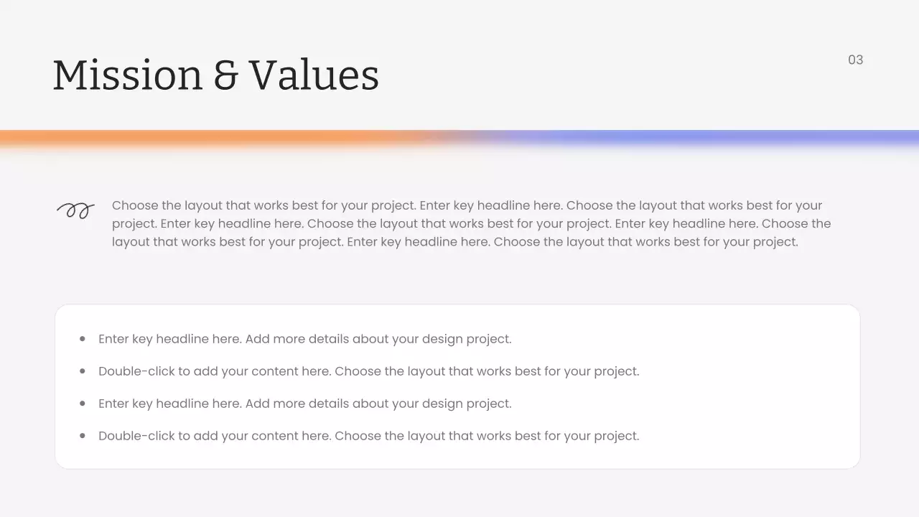Click the last line of the intro paragraph
Viewport: 919px width, 517px height.
[454, 242]
